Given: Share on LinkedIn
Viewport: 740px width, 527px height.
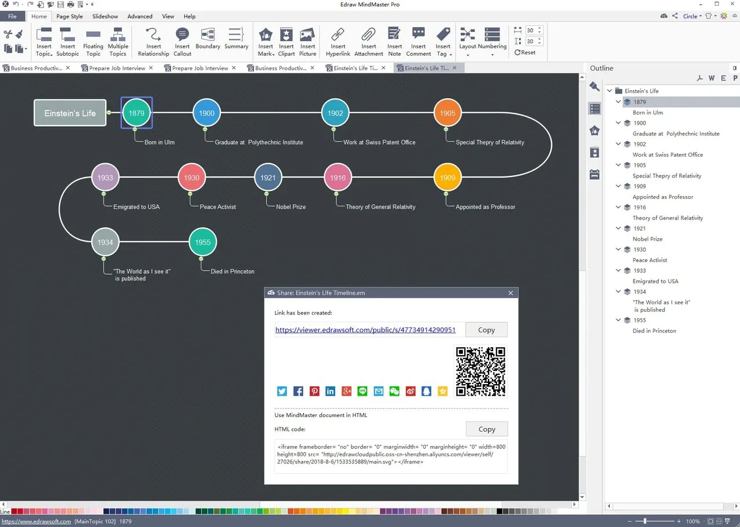Looking at the screenshot, I should click(330, 392).
